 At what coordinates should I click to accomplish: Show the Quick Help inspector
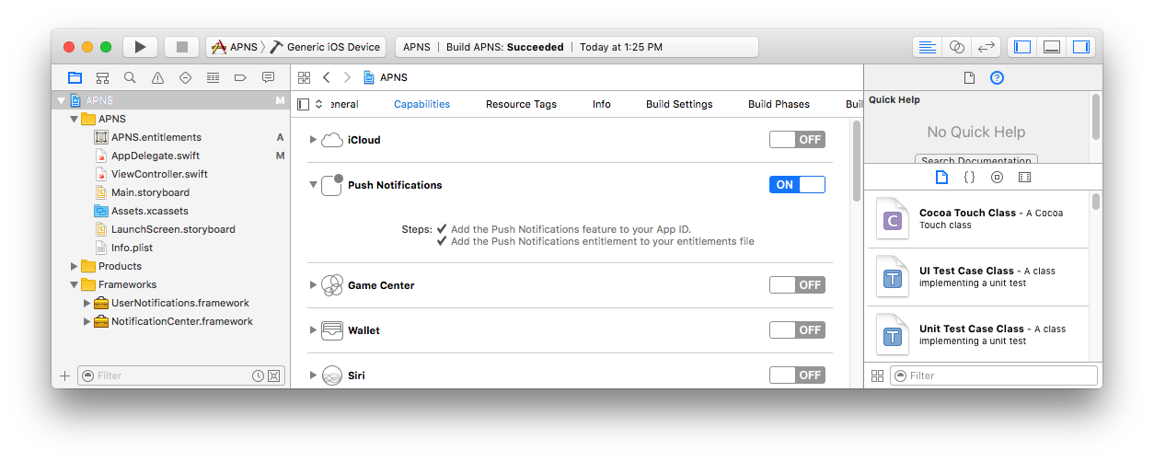point(997,77)
